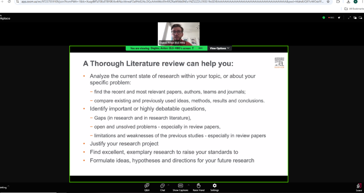Click the screen layout icon at far top right

(x=360, y=18)
